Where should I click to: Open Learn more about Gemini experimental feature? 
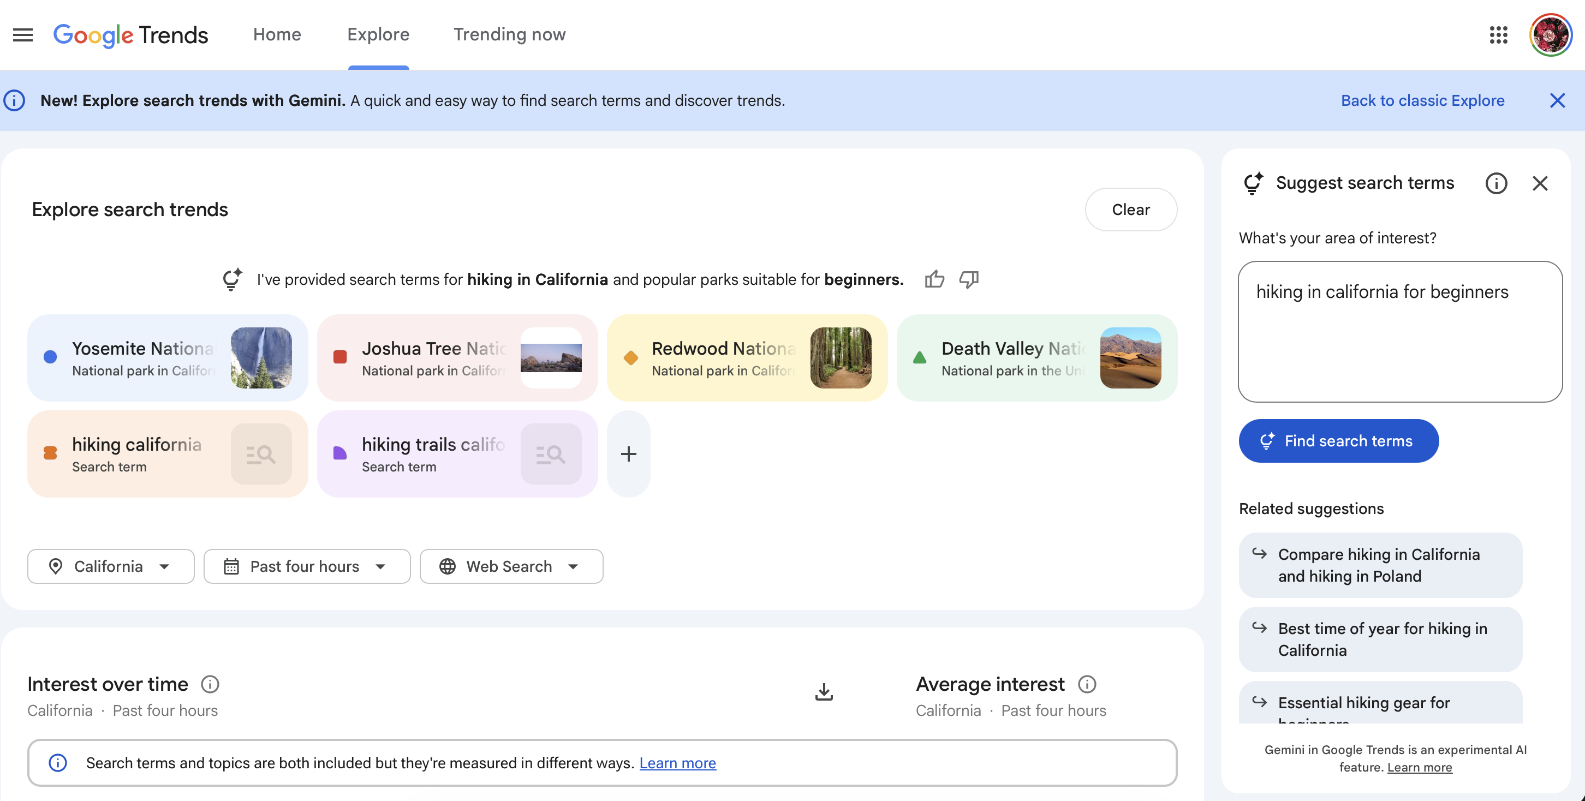1420,767
